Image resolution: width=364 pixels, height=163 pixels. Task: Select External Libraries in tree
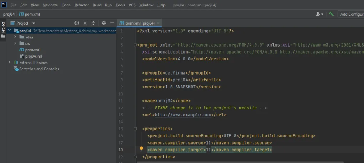click(30, 63)
